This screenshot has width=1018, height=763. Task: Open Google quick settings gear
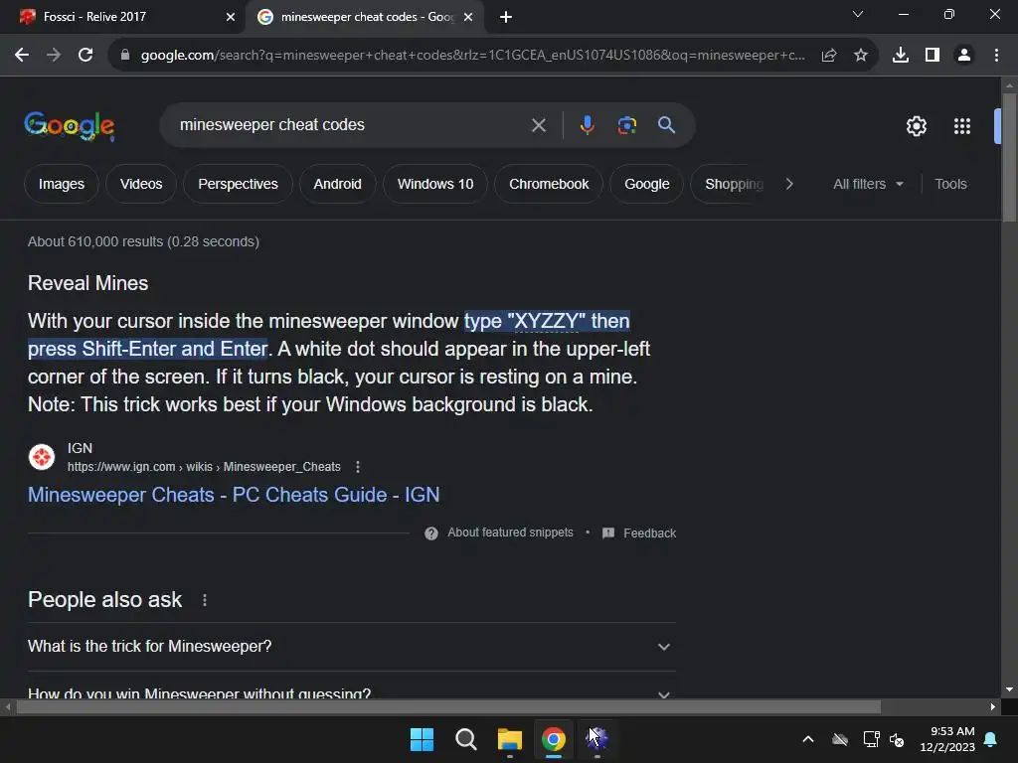coord(916,126)
